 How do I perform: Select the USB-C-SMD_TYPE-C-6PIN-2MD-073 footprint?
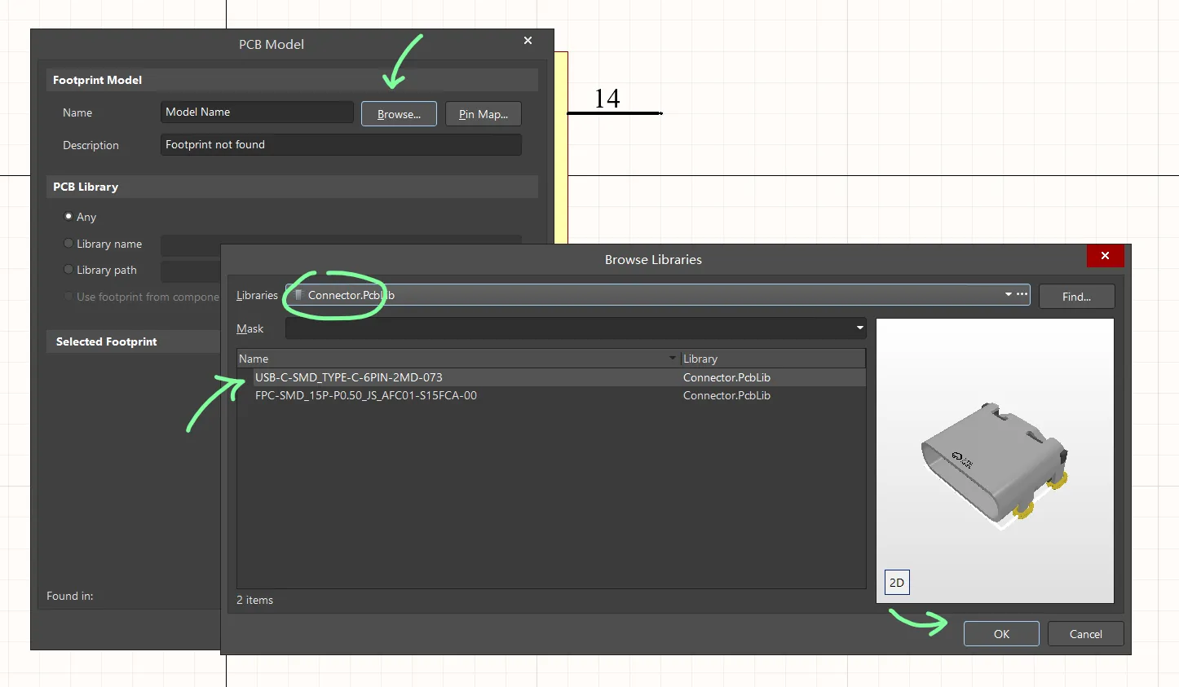pos(551,377)
